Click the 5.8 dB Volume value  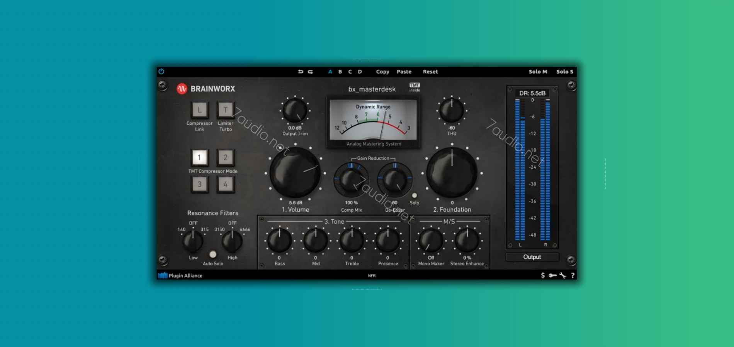pos(296,202)
